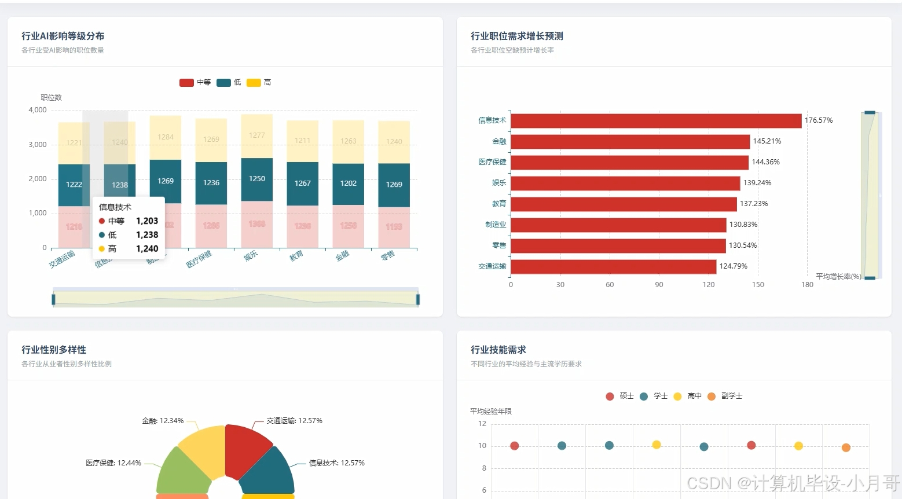Click left handle of the AI impact chart zoom slider

53,299
